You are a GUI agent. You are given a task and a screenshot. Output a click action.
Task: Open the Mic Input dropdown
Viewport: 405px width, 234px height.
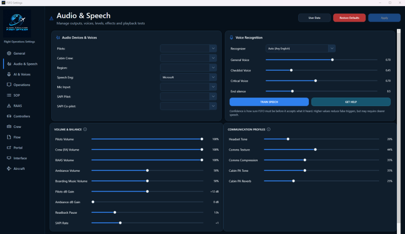[188, 87]
